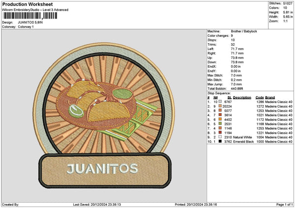
Task: Pick the yellow-orange swatch beside 4402
Action: point(220,119)
